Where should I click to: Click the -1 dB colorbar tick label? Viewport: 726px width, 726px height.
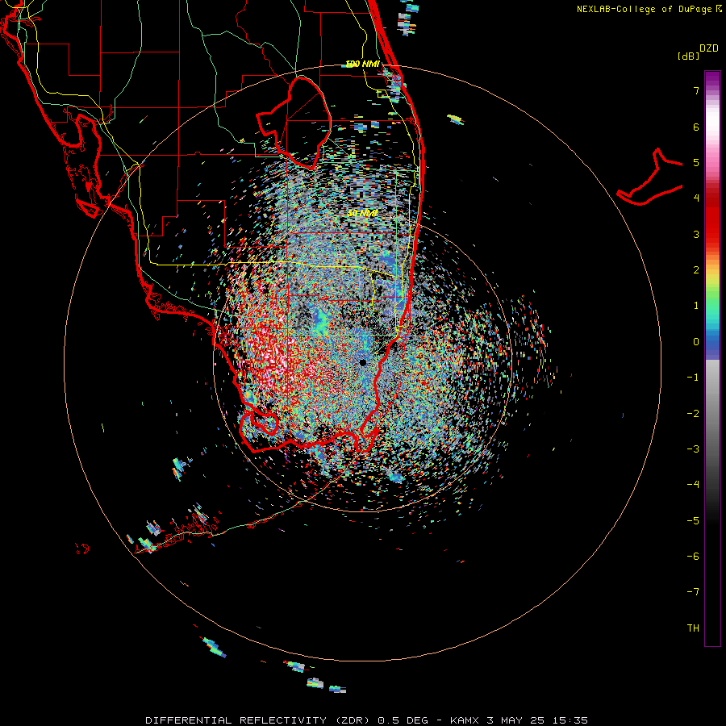point(693,378)
